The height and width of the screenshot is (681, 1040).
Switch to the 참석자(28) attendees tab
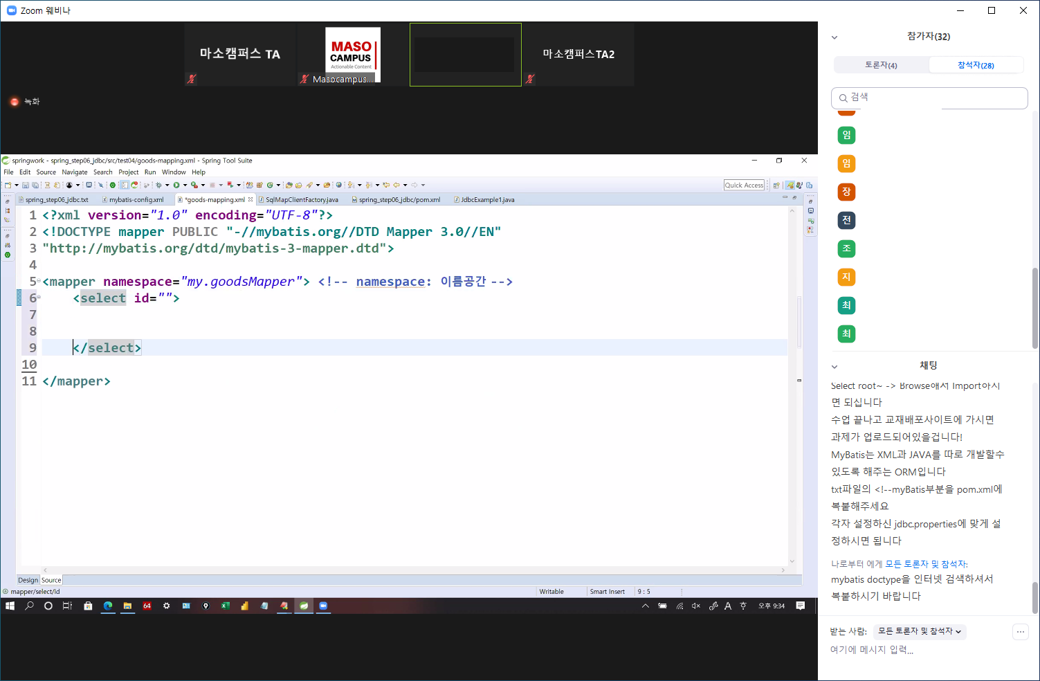tap(976, 65)
